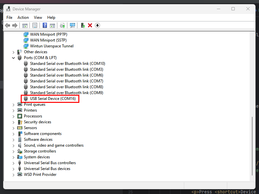
Task: Open the Action menu
Action: pyautogui.click(x=23, y=17)
